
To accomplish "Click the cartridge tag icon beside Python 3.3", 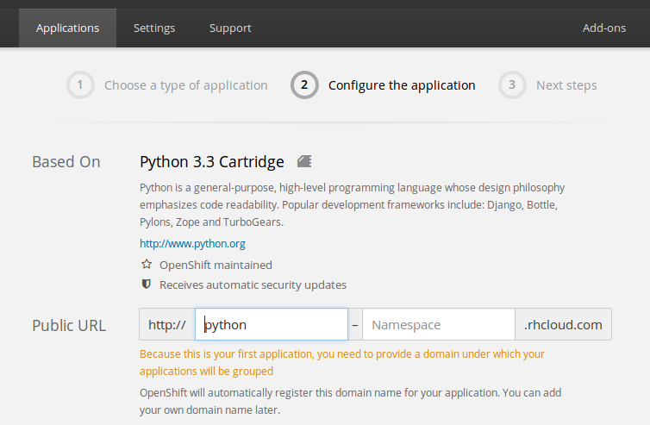I will (x=304, y=161).
